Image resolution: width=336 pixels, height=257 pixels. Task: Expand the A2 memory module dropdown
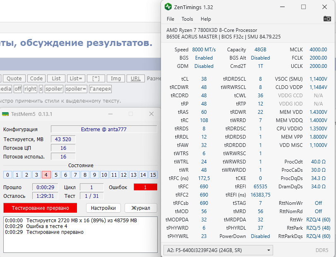coord(269,250)
